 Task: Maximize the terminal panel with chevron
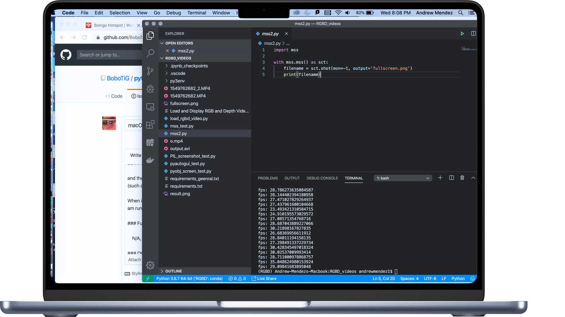[x=473, y=178]
